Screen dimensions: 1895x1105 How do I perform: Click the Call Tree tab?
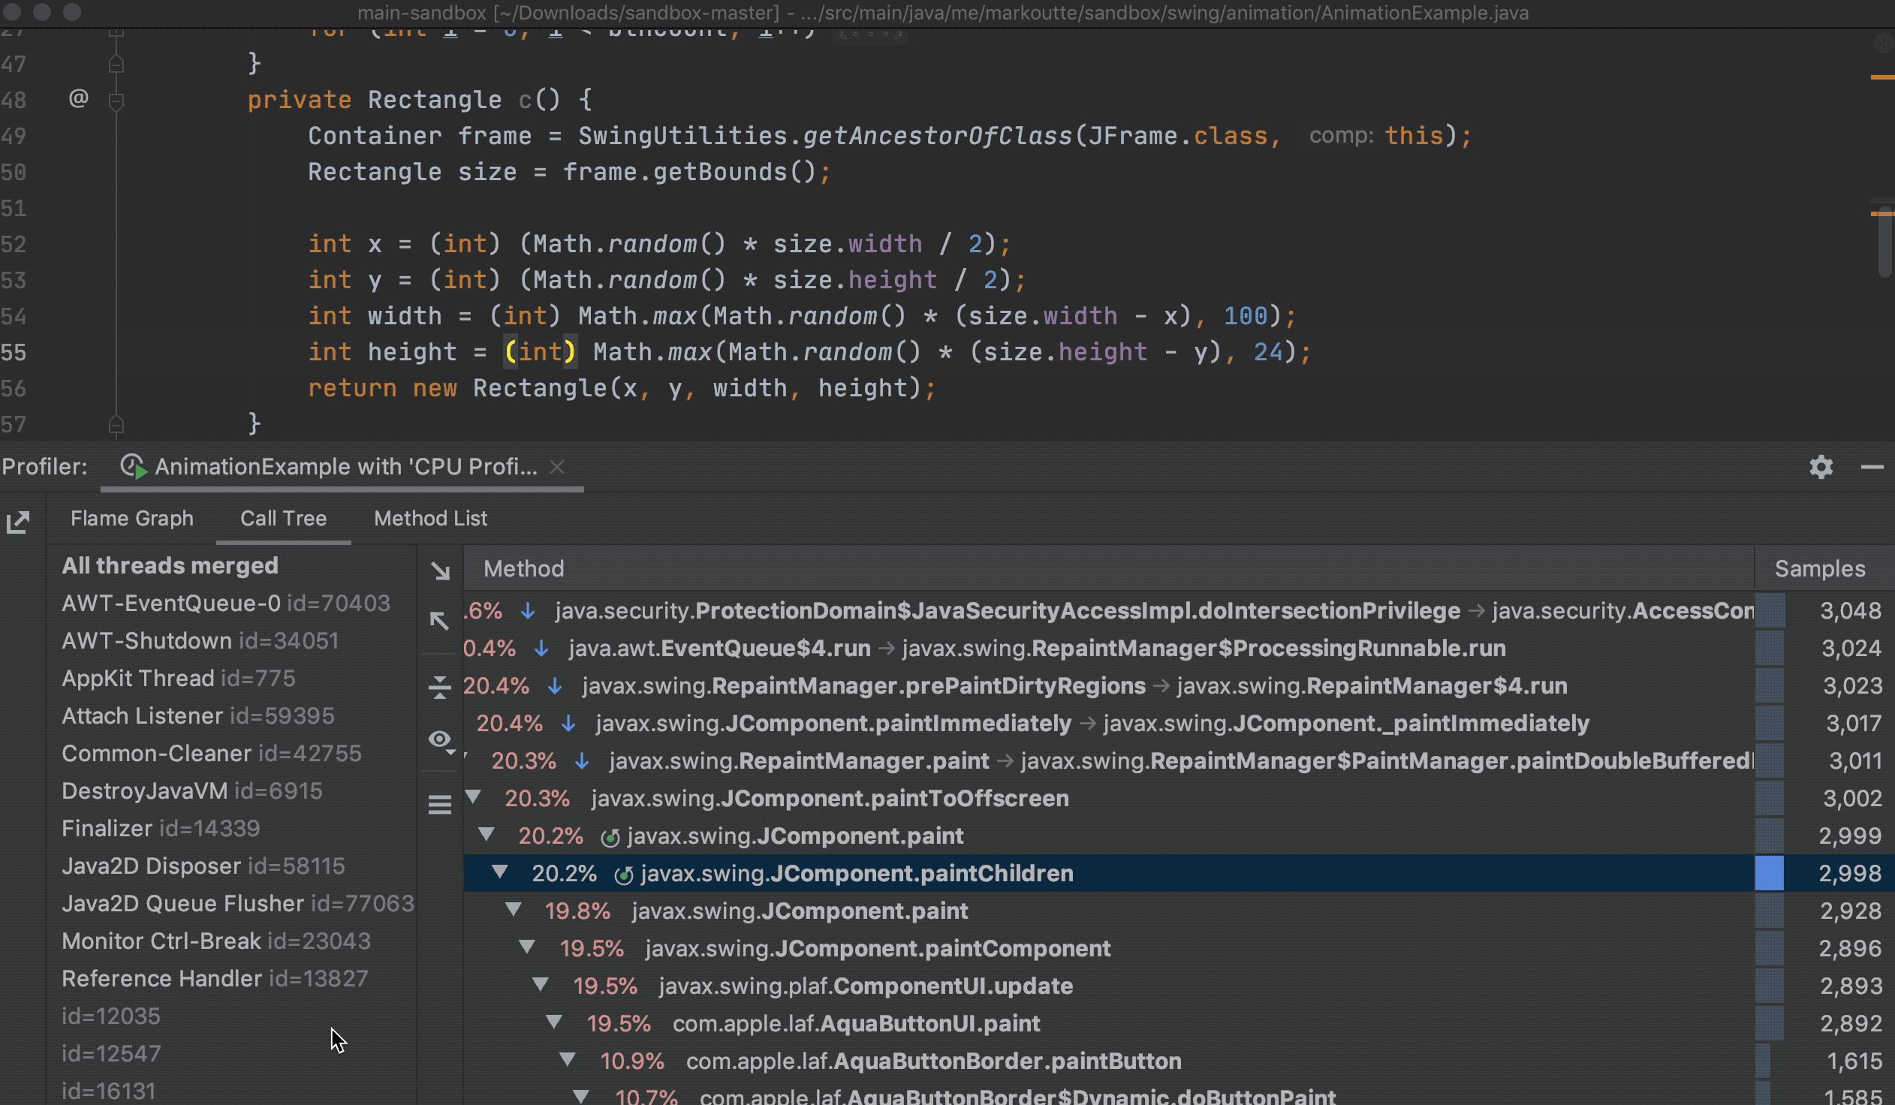(283, 518)
